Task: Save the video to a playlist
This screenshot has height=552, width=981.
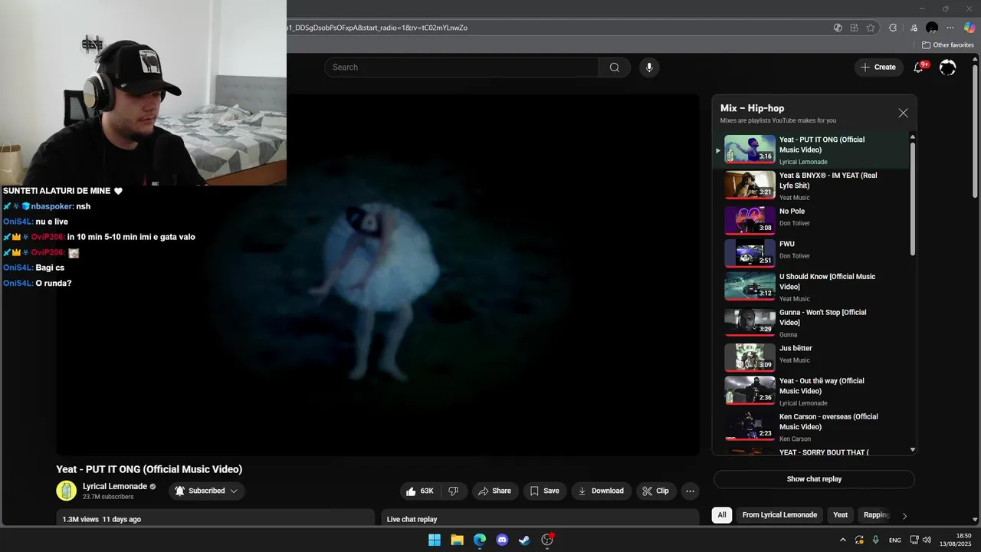Action: click(x=546, y=491)
